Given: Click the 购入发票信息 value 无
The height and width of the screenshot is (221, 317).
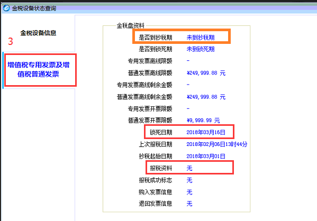Looking at the screenshot, I should tap(189, 192).
